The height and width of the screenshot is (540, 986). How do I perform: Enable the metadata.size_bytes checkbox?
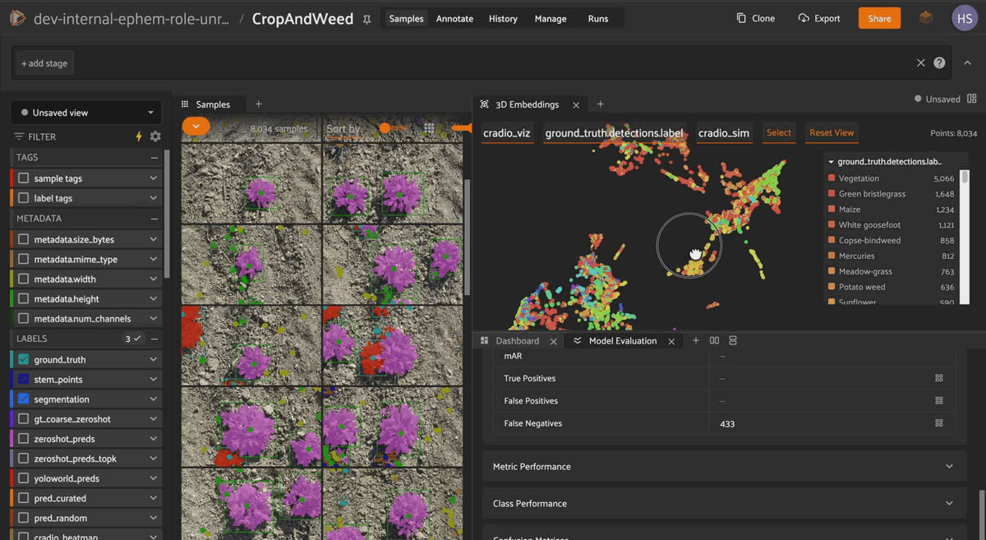point(23,239)
